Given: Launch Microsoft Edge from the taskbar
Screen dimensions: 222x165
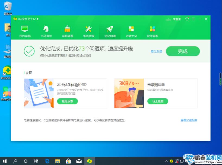Looking at the screenshot, I should tap(47, 161).
